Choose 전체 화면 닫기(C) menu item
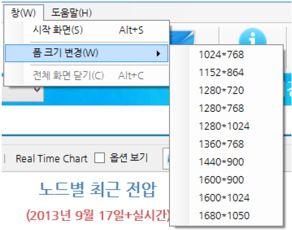This screenshot has width=292, height=230. click(87, 76)
